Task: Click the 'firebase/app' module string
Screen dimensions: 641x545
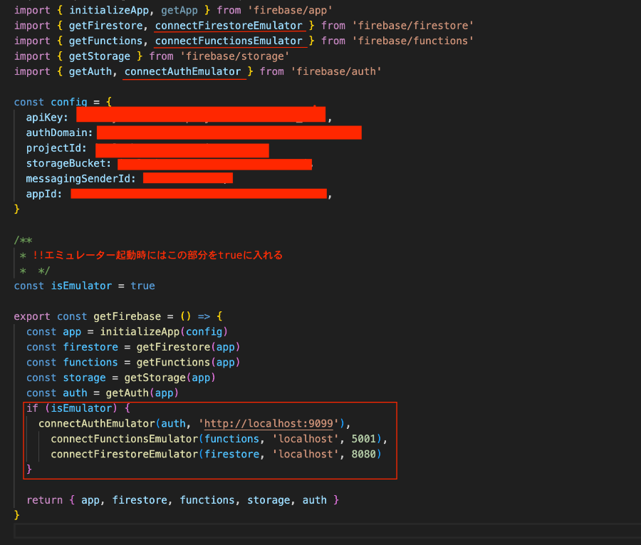Action: pos(290,10)
